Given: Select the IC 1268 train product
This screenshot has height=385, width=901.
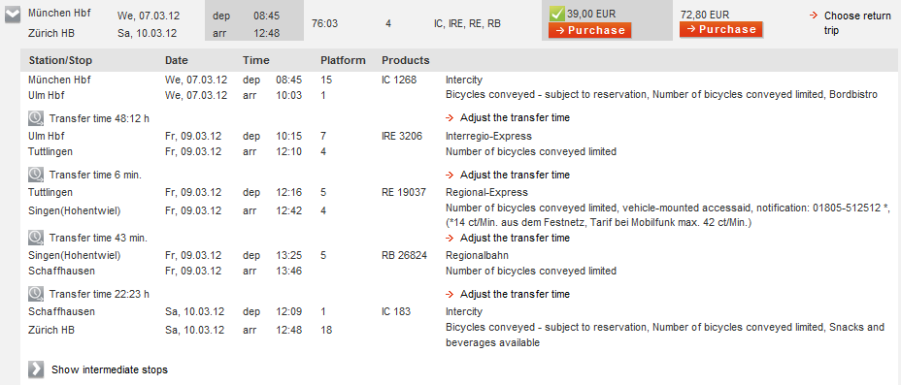Looking at the screenshot, I should (399, 80).
